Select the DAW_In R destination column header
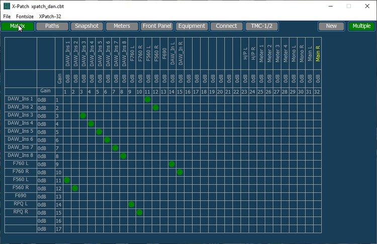 [180, 54]
